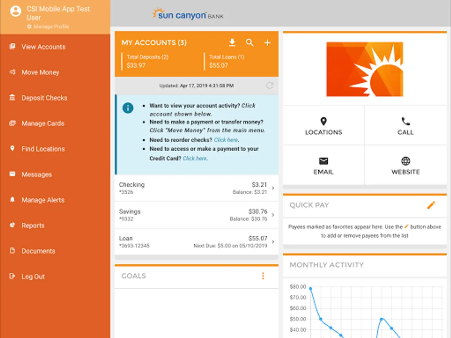The image size is (451, 338).
Task: Open the Savings account *9332 row
Action: tap(197, 215)
